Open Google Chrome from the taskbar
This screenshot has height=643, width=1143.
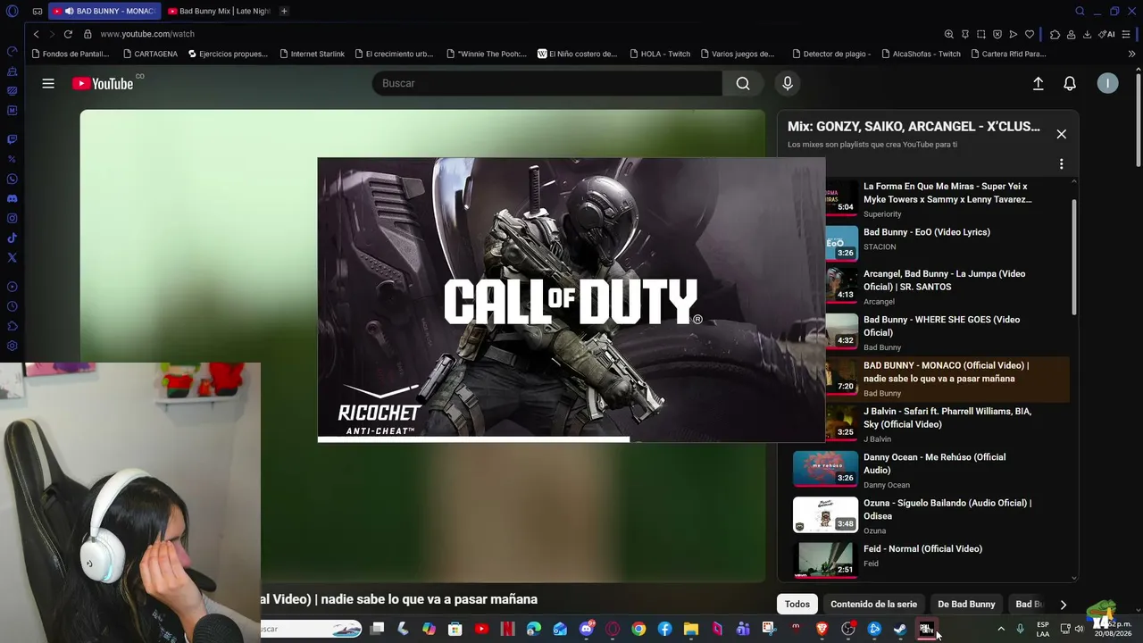tap(638, 629)
